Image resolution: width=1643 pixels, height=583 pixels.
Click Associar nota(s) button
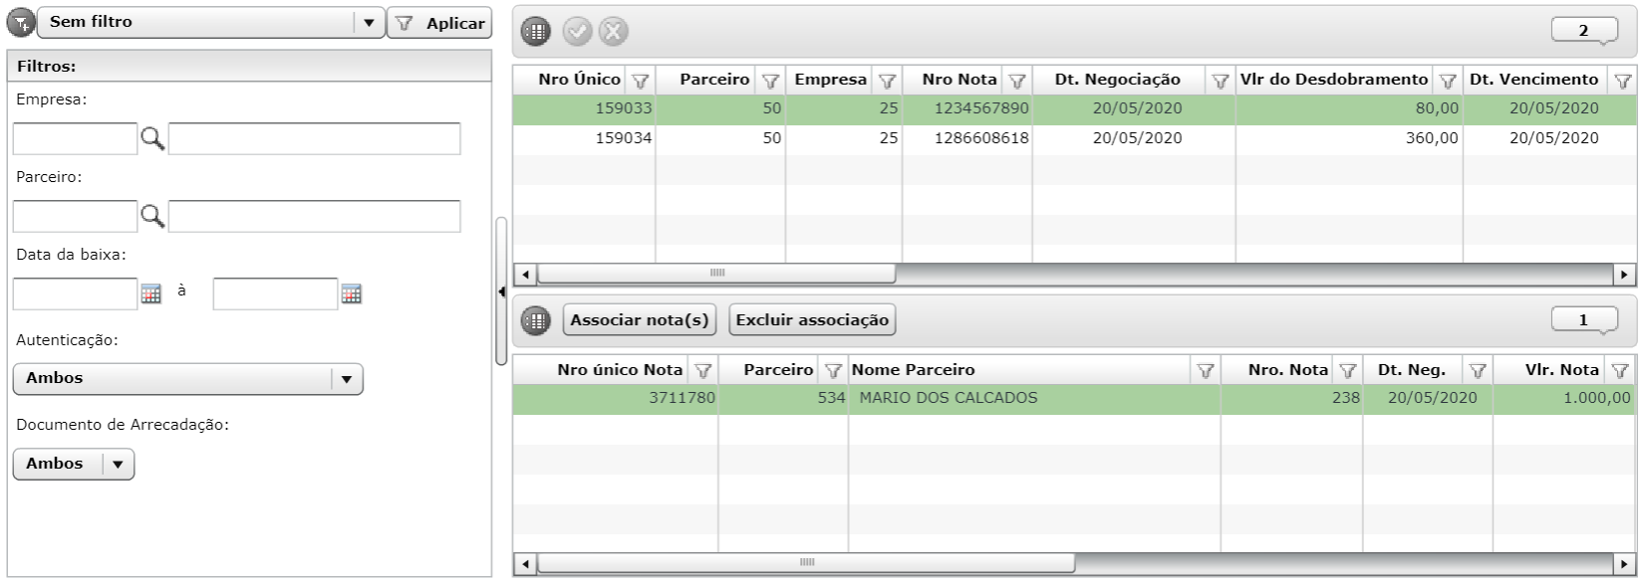click(x=641, y=320)
